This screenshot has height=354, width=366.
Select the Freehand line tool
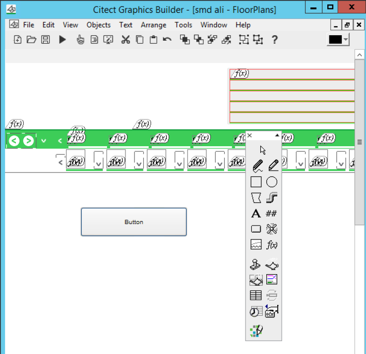pyautogui.click(x=258, y=166)
